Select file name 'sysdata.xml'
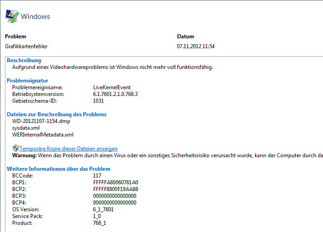Viewport: 323px width, 232px height. pyautogui.click(x=26, y=128)
